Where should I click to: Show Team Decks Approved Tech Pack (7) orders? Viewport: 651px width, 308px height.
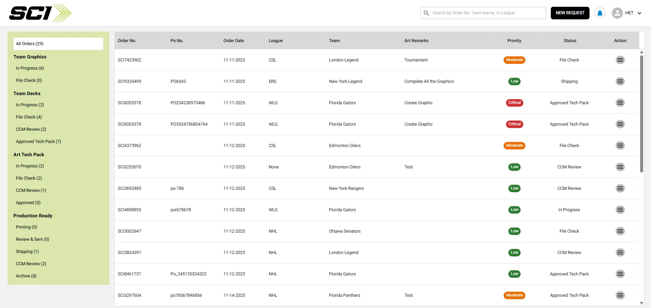[38, 142]
